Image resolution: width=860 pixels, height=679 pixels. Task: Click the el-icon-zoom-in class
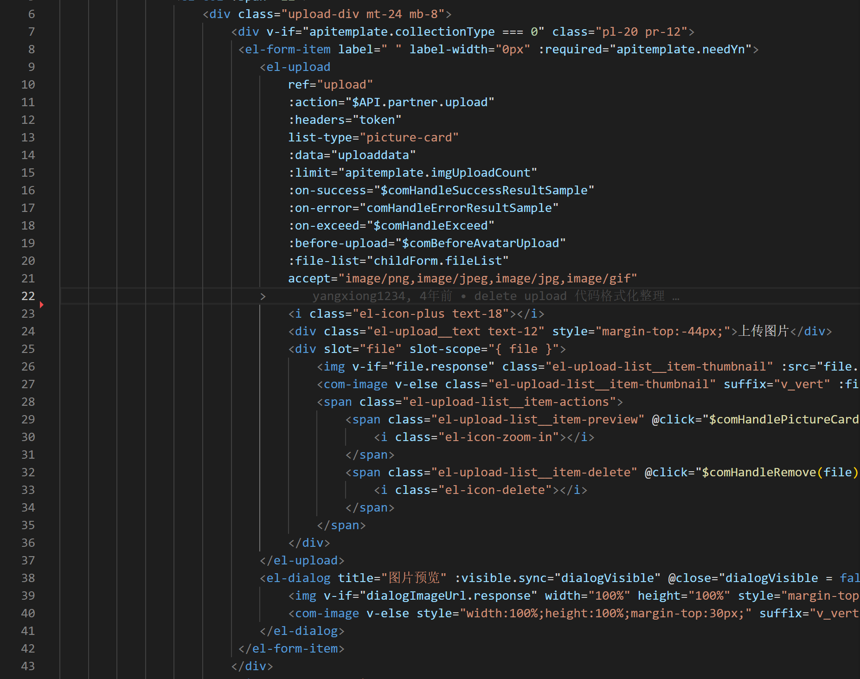(498, 437)
